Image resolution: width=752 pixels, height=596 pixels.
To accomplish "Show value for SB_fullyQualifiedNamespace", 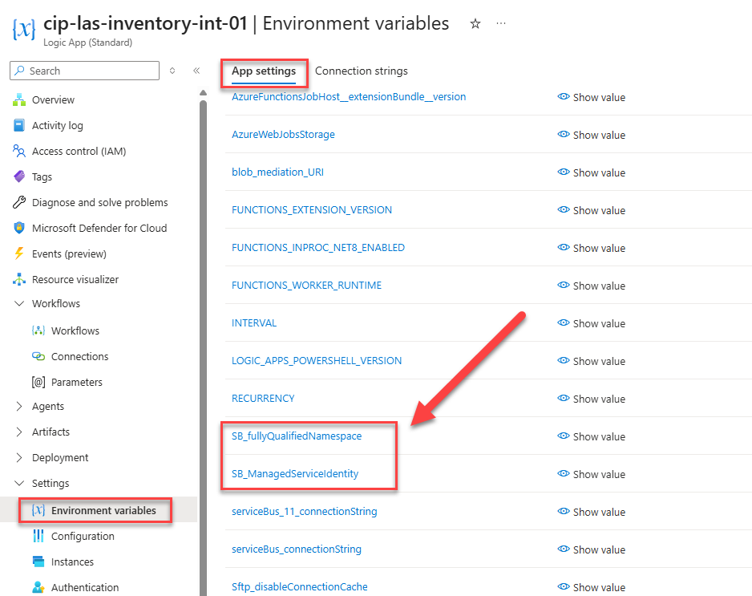I will pos(591,436).
